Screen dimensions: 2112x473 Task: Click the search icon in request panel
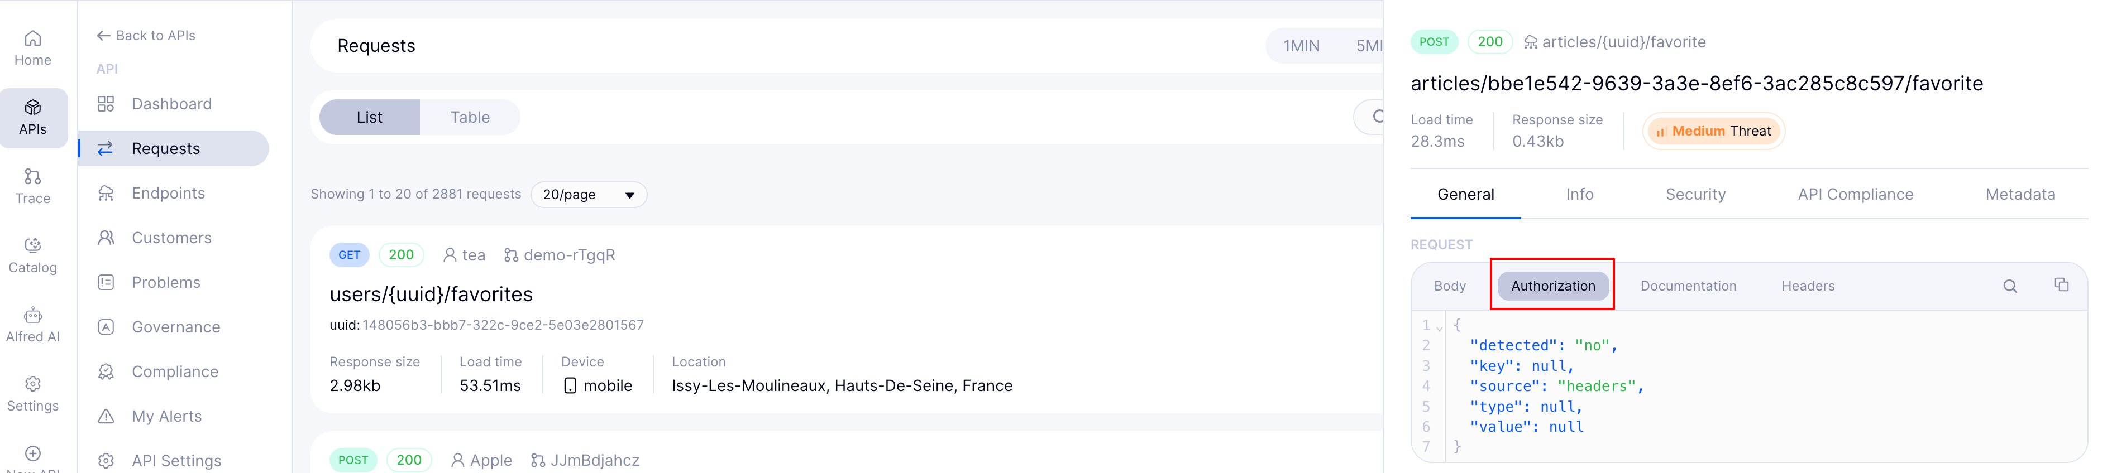tap(2009, 286)
